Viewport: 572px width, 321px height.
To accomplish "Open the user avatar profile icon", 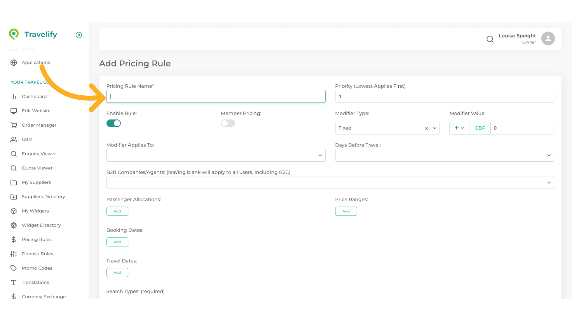I will click(548, 39).
